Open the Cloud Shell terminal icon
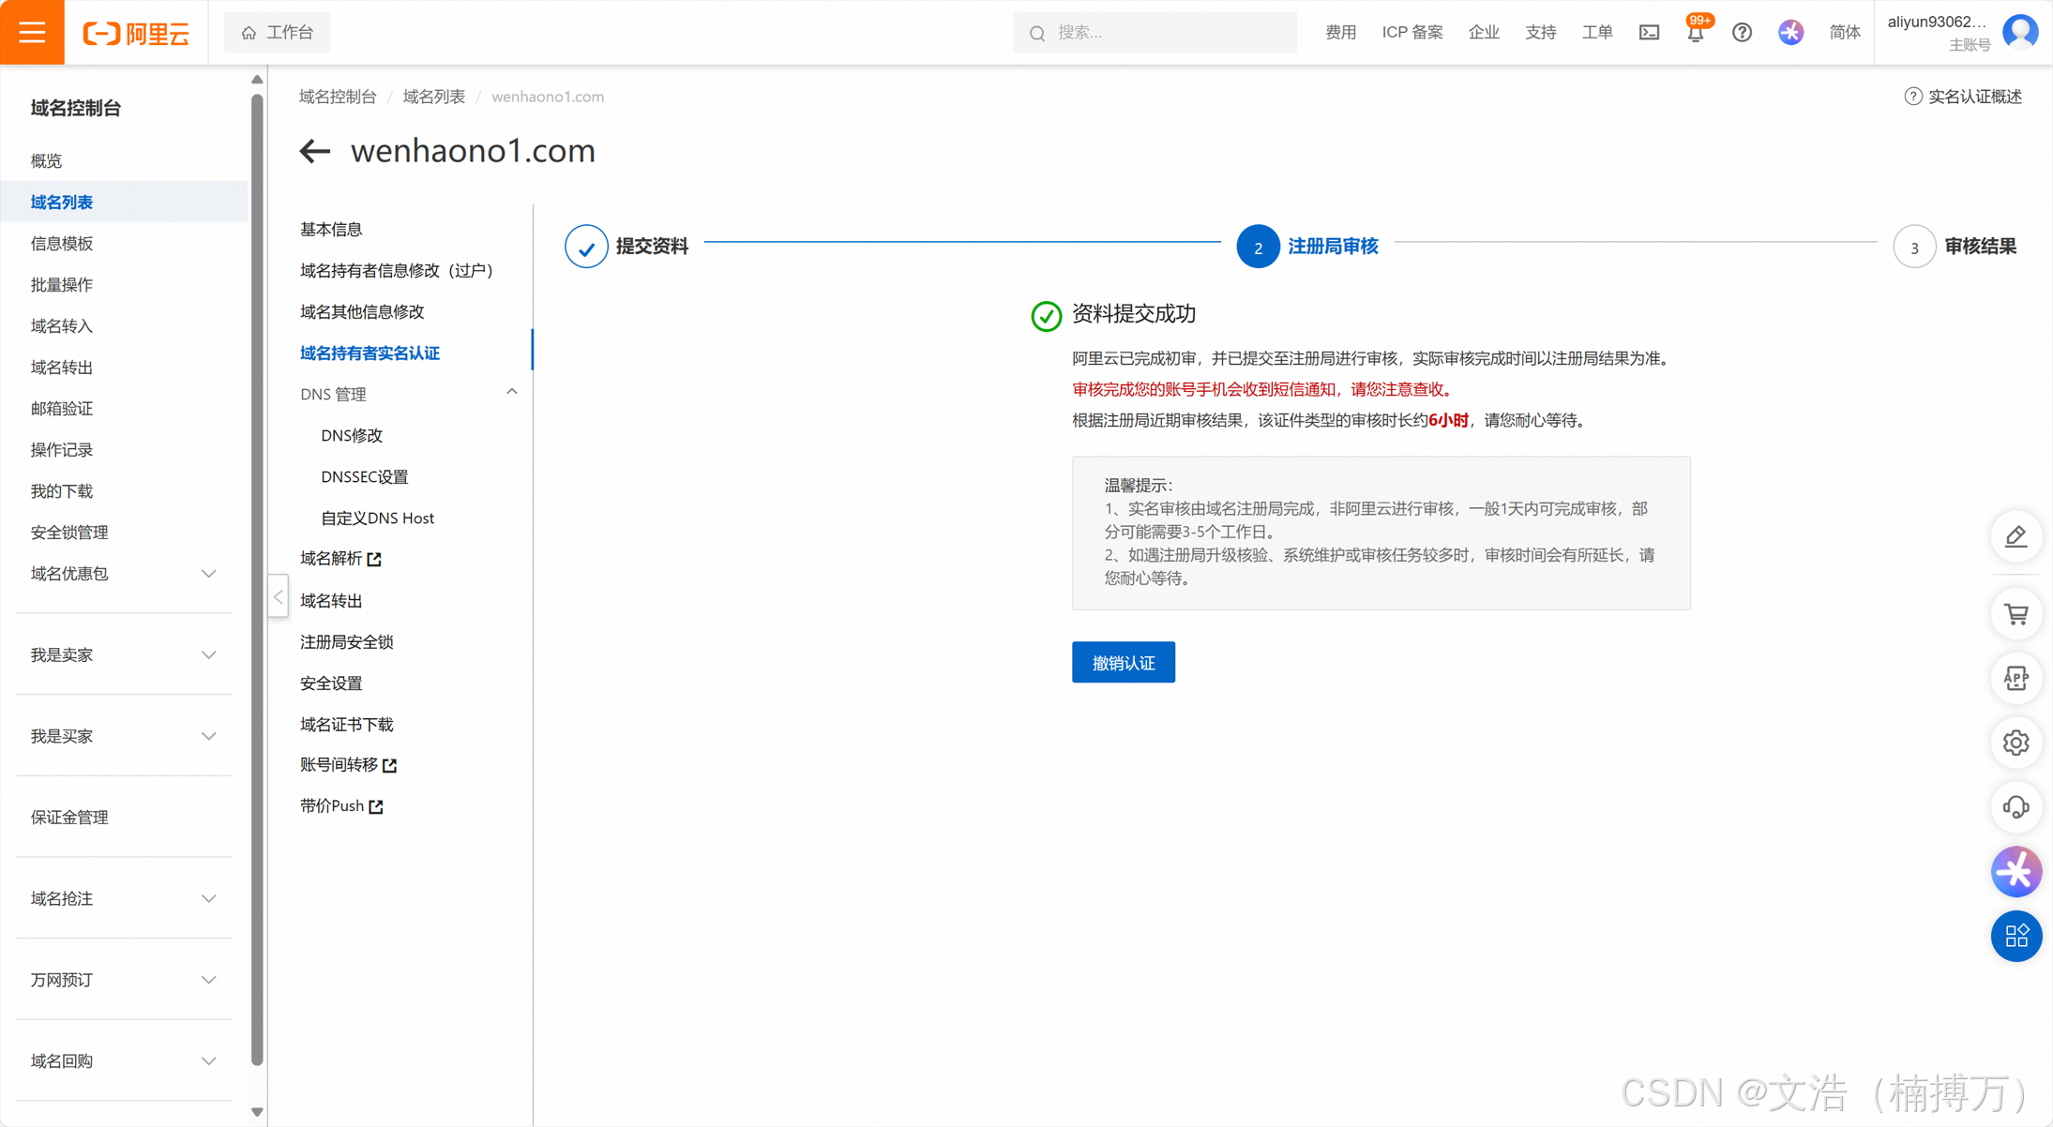2053x1127 pixels. 1649,33
